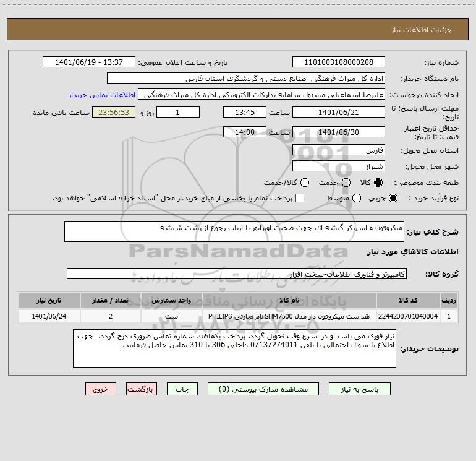
Task: Click the ردیف column header
Action: (449, 300)
